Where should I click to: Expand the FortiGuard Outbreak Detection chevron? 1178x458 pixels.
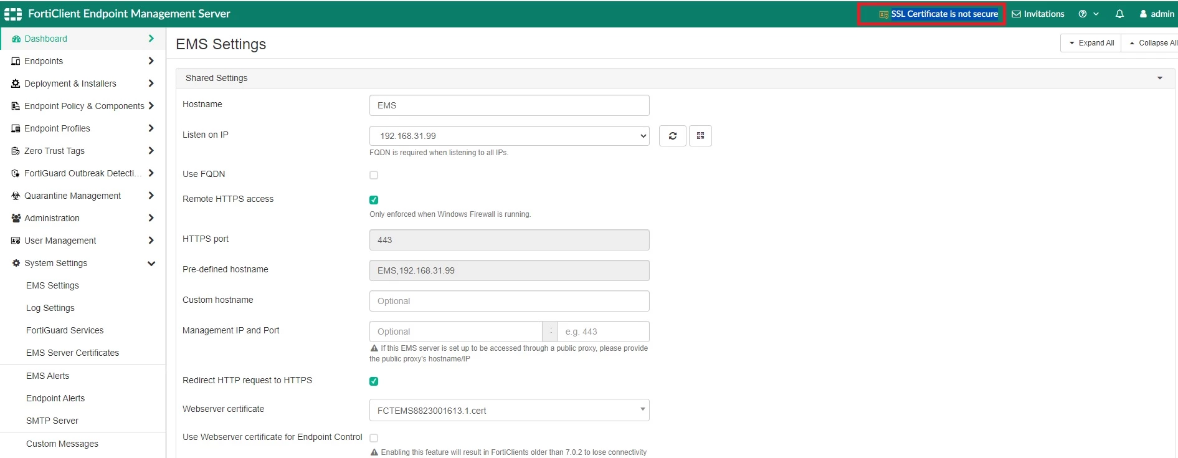[x=151, y=173]
